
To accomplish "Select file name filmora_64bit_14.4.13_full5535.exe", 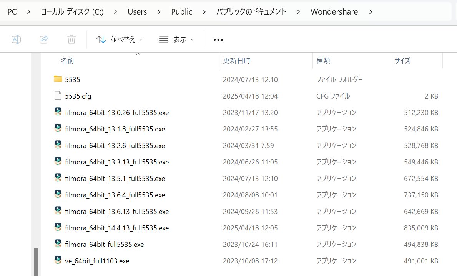I will [x=117, y=228].
